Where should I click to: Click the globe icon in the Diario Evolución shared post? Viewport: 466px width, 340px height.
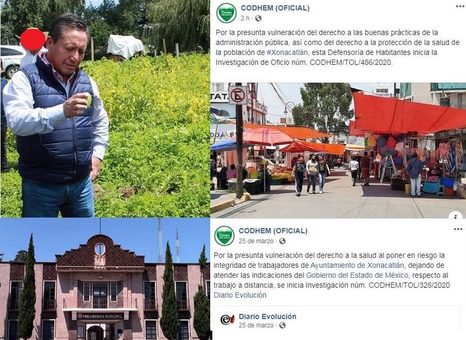tap(282, 325)
